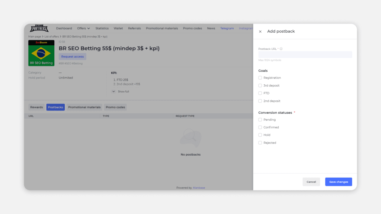Switch to the offer's Promo codes tab
Screen dimensions: 381x214
click(x=115, y=107)
